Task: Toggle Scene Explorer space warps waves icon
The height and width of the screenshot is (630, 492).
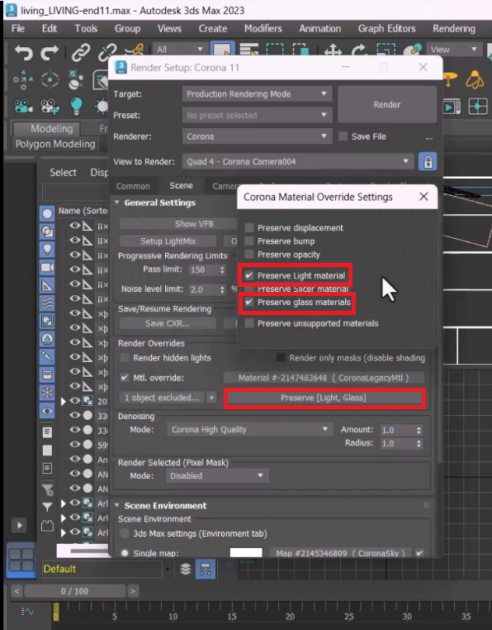Action: tap(47, 303)
